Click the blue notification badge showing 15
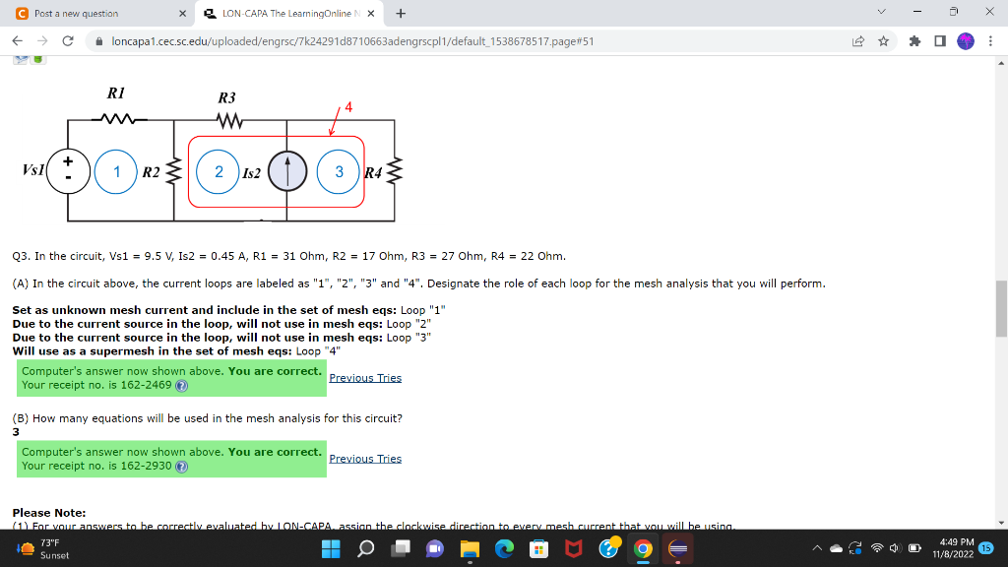Image resolution: width=1008 pixels, height=567 pixels. [986, 548]
